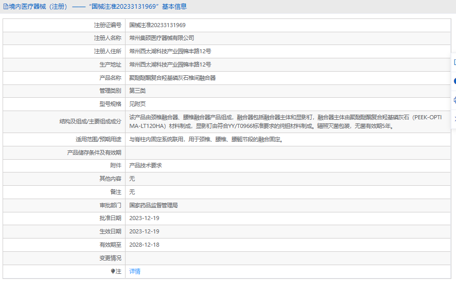Click the lightbulb icon beside 注

coord(113,271)
